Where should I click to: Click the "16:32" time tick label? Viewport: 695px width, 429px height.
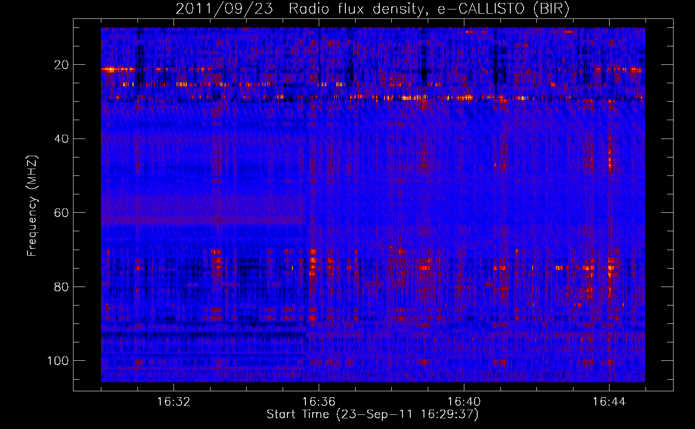(174, 402)
